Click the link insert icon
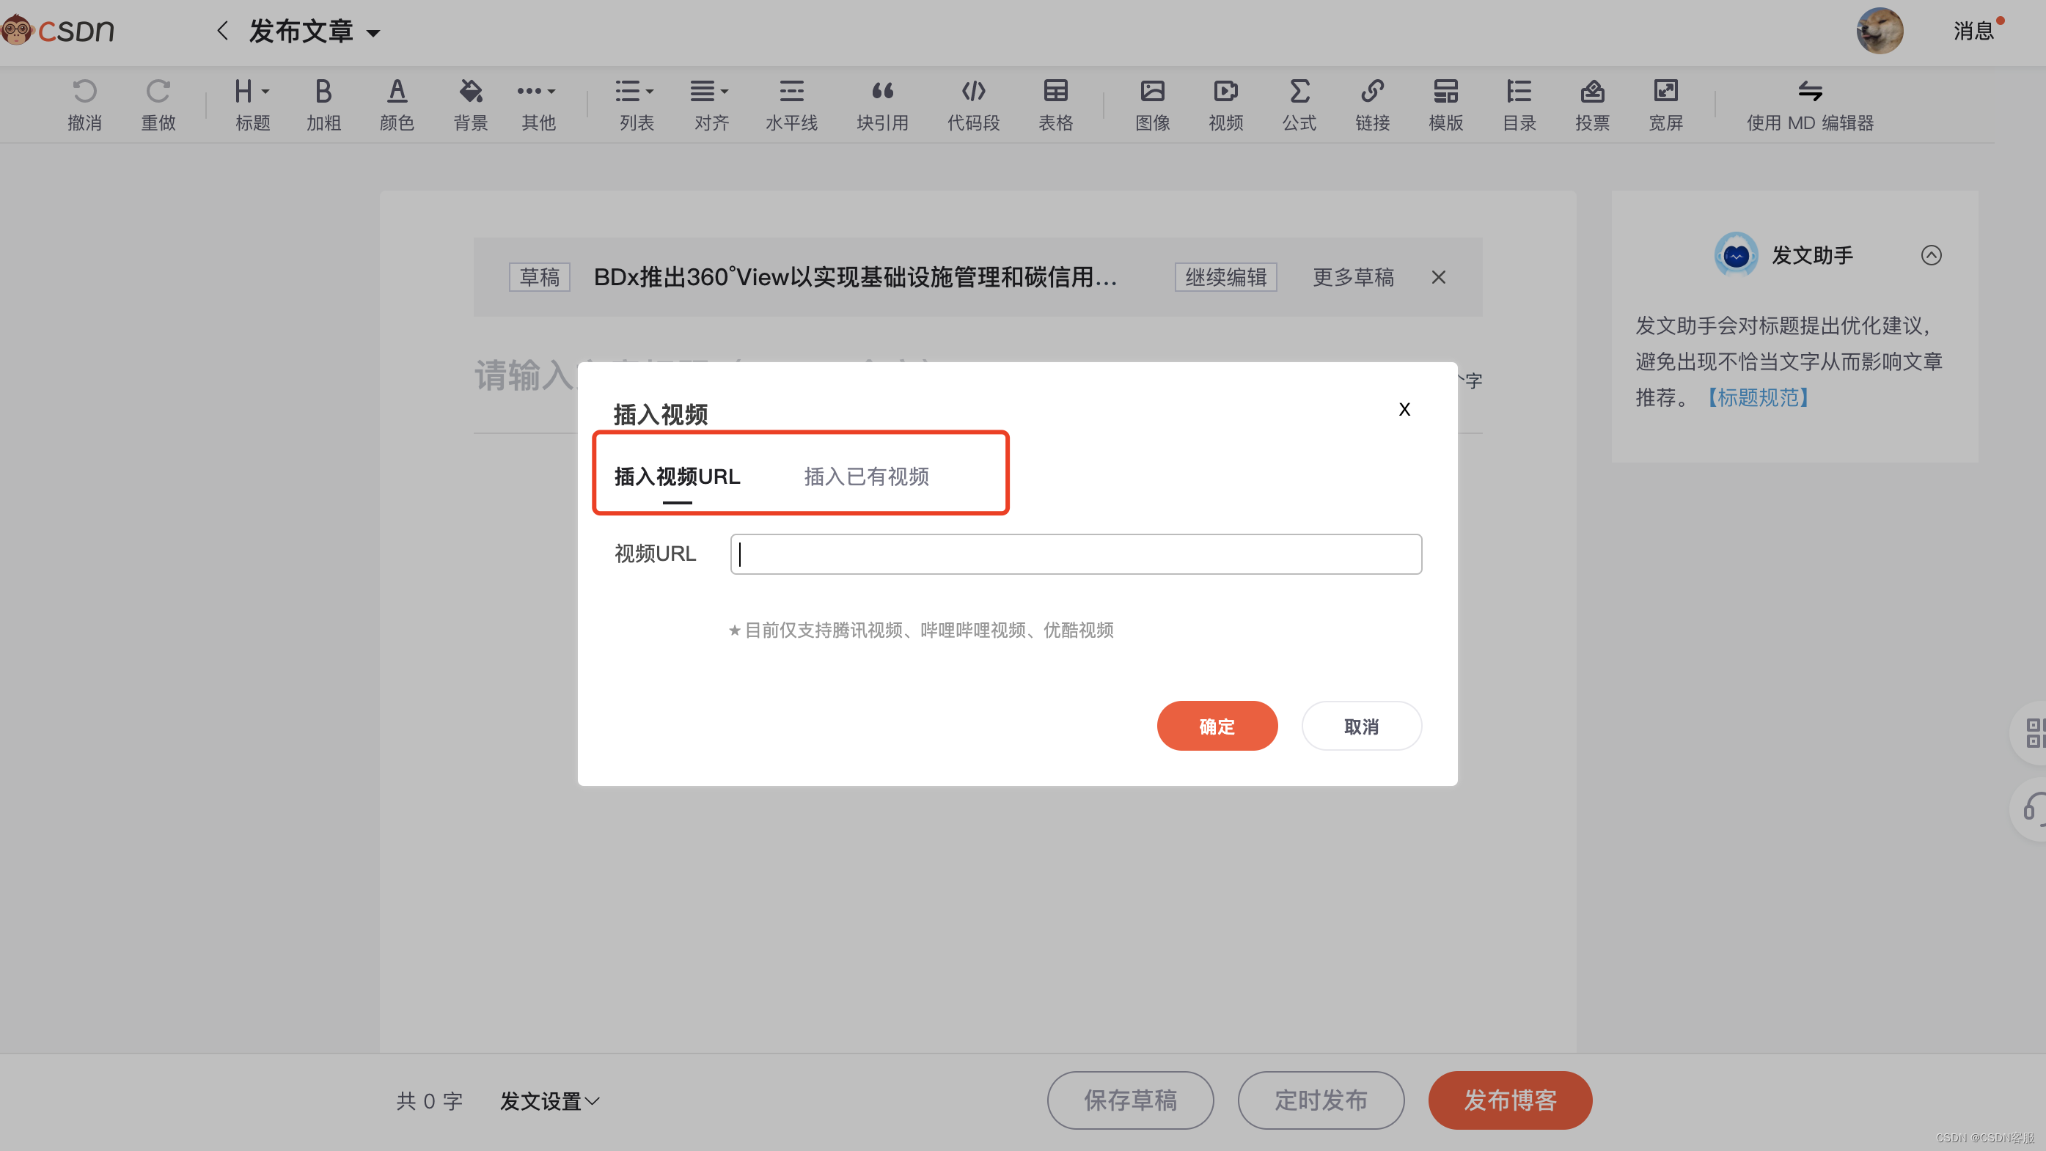Viewport: 2046px width, 1151px height. (x=1371, y=93)
